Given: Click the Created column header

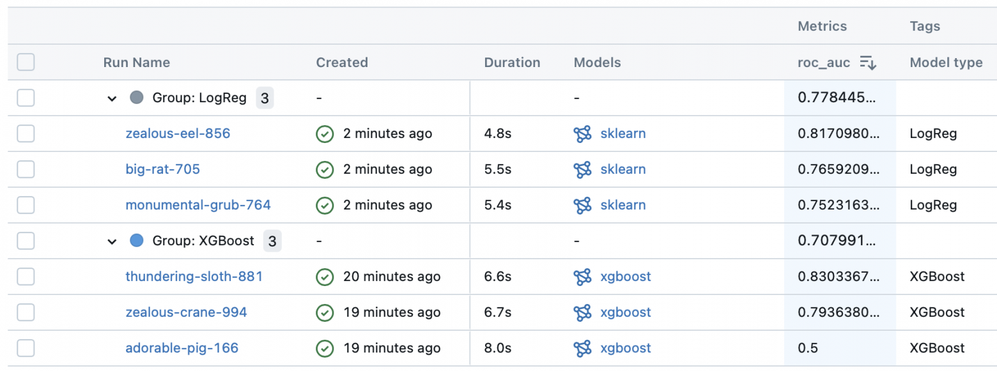Looking at the screenshot, I should coord(342,63).
